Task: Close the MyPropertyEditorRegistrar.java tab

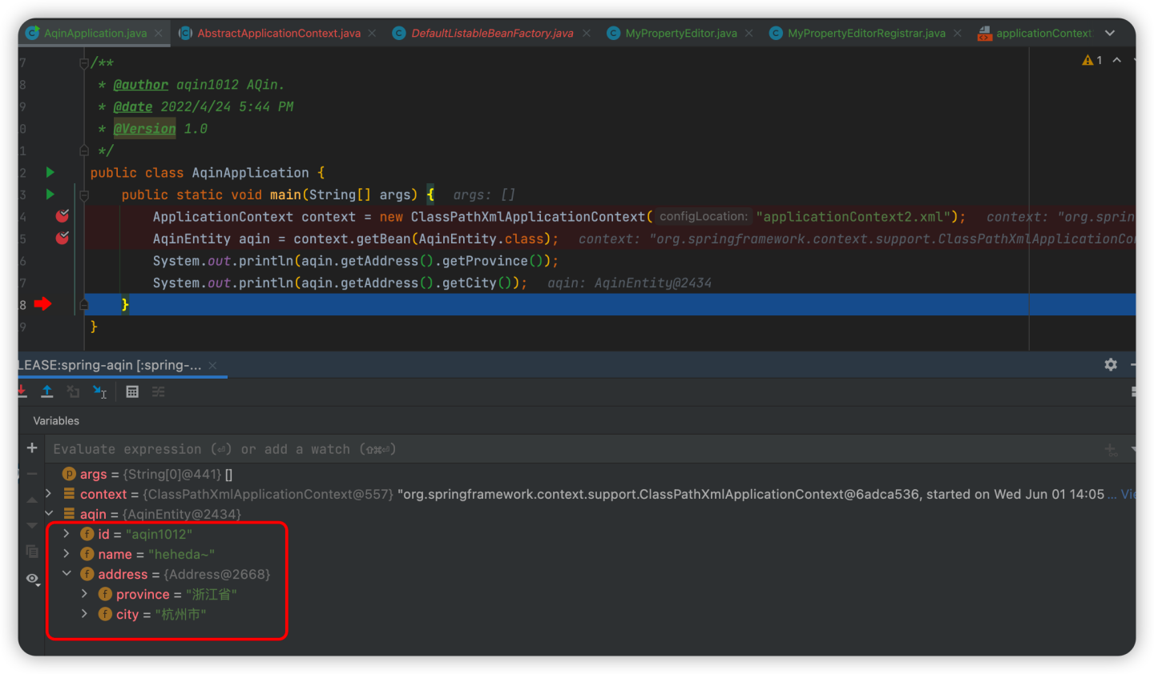Action: [x=958, y=33]
